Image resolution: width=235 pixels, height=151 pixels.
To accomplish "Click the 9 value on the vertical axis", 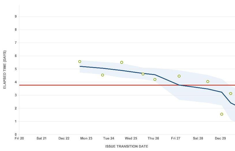I will (x=16, y=17).
